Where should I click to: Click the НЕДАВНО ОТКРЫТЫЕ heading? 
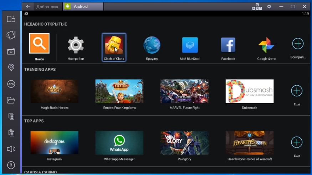pyautogui.click(x=46, y=24)
